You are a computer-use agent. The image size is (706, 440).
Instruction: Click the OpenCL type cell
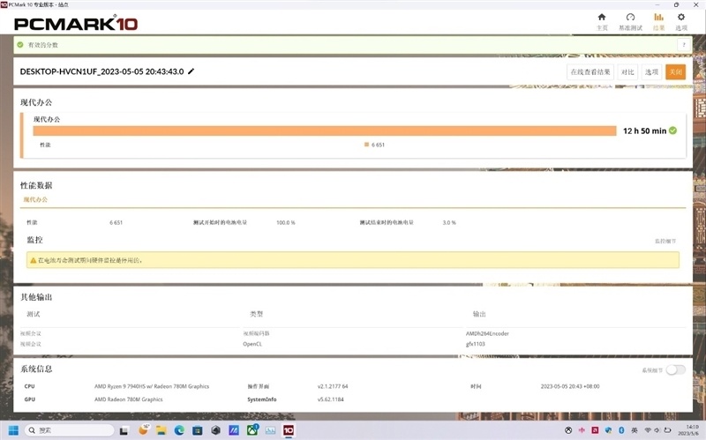252,344
